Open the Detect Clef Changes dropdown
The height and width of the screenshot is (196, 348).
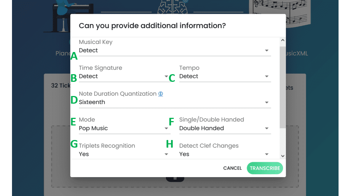point(225,154)
